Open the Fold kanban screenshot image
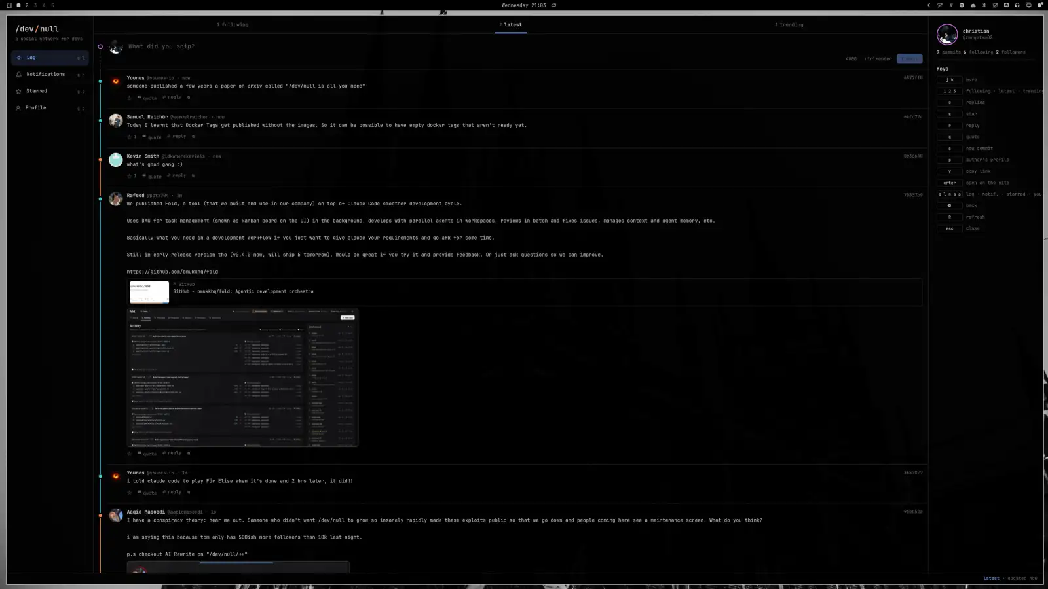Viewport: 1048px width, 589px height. pyautogui.click(x=242, y=378)
